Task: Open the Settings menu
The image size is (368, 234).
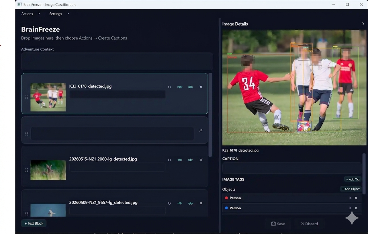Action: [x=56, y=14]
